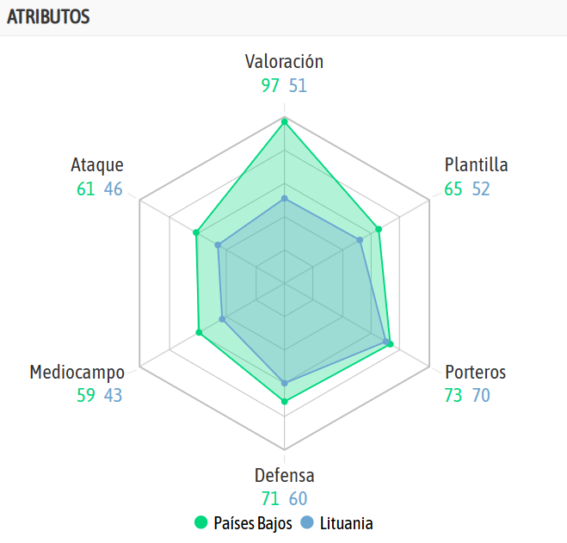
Task: Click the blue Lituania legend dot
Action: [x=307, y=522]
